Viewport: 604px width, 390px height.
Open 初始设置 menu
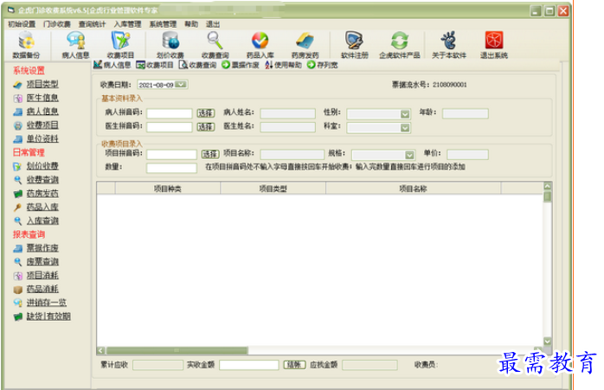pos(22,24)
